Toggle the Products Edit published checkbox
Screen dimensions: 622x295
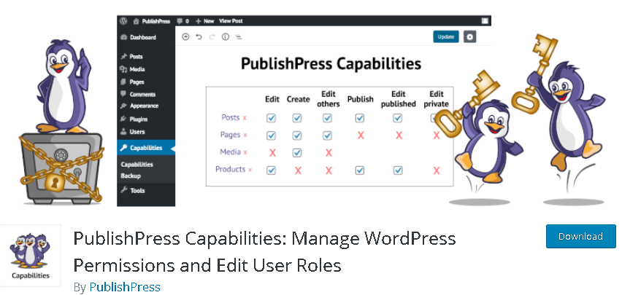pyautogui.click(x=397, y=170)
